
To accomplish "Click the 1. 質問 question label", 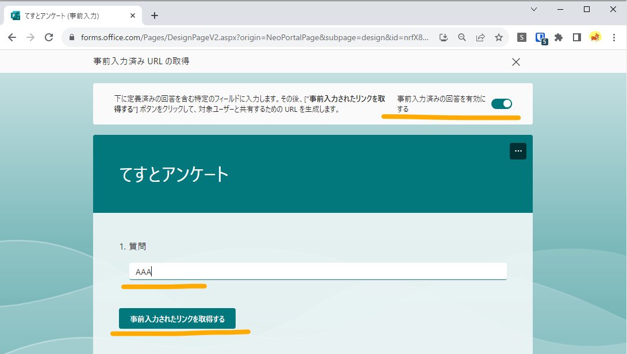I will [132, 246].
